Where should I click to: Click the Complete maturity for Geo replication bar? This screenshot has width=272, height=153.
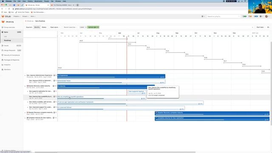[x=212, y=119]
